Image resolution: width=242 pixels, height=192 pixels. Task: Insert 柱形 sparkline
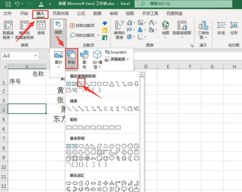234,28
